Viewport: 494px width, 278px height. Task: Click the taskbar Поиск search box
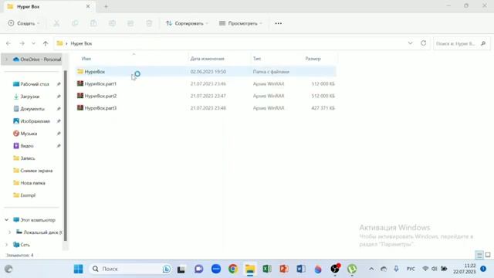130,269
